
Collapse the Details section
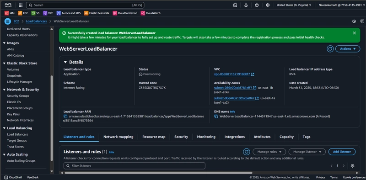65,62
